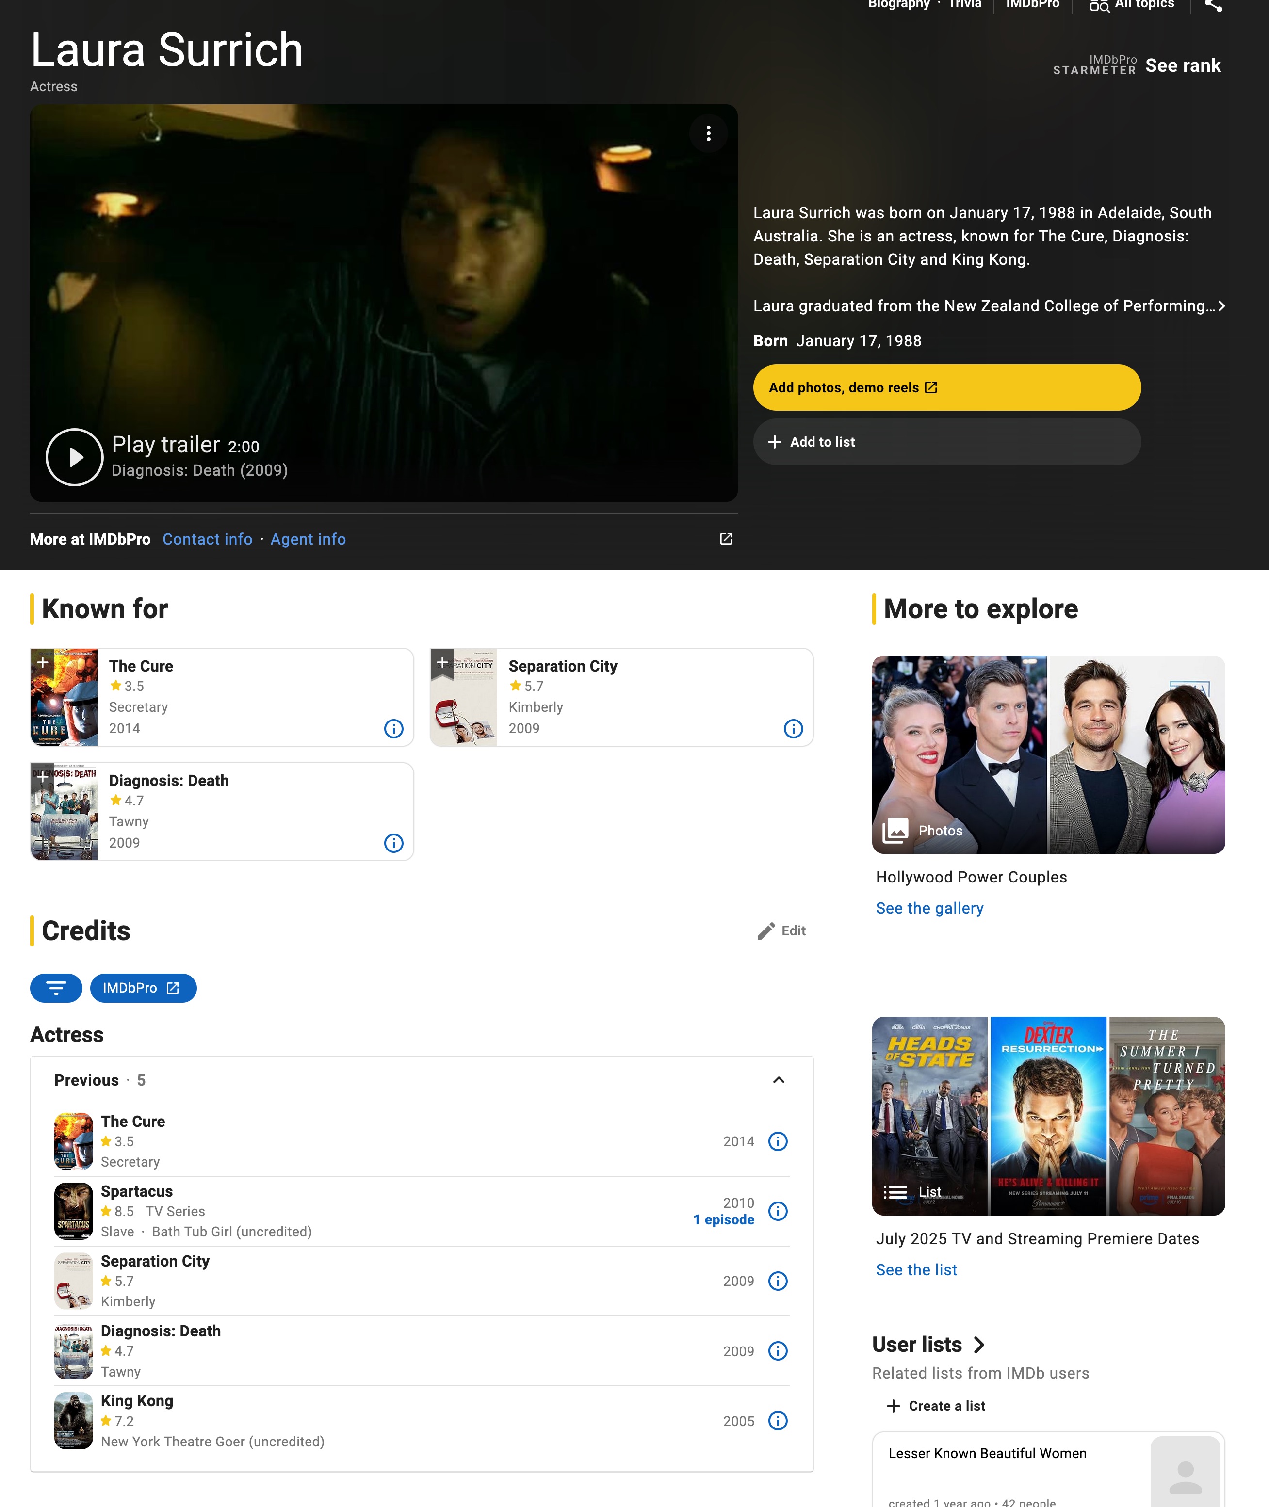Go to the Biography section
The width and height of the screenshot is (1269, 1507).
pyautogui.click(x=898, y=4)
